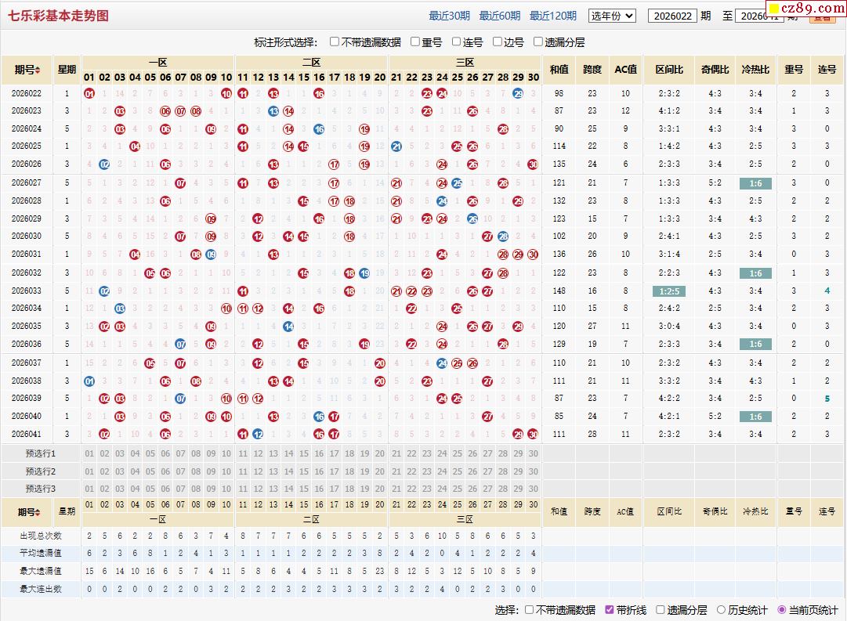The image size is (847, 621).
Task: Click blue ball 13 in row 2026023
Action: pos(273,111)
